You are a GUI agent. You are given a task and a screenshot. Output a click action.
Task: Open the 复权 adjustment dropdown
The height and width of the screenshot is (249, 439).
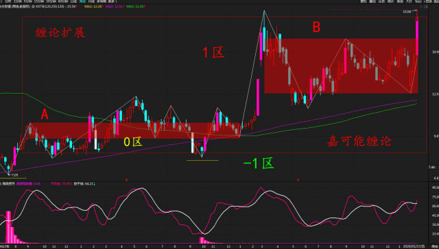pyautogui.click(x=364, y=1)
